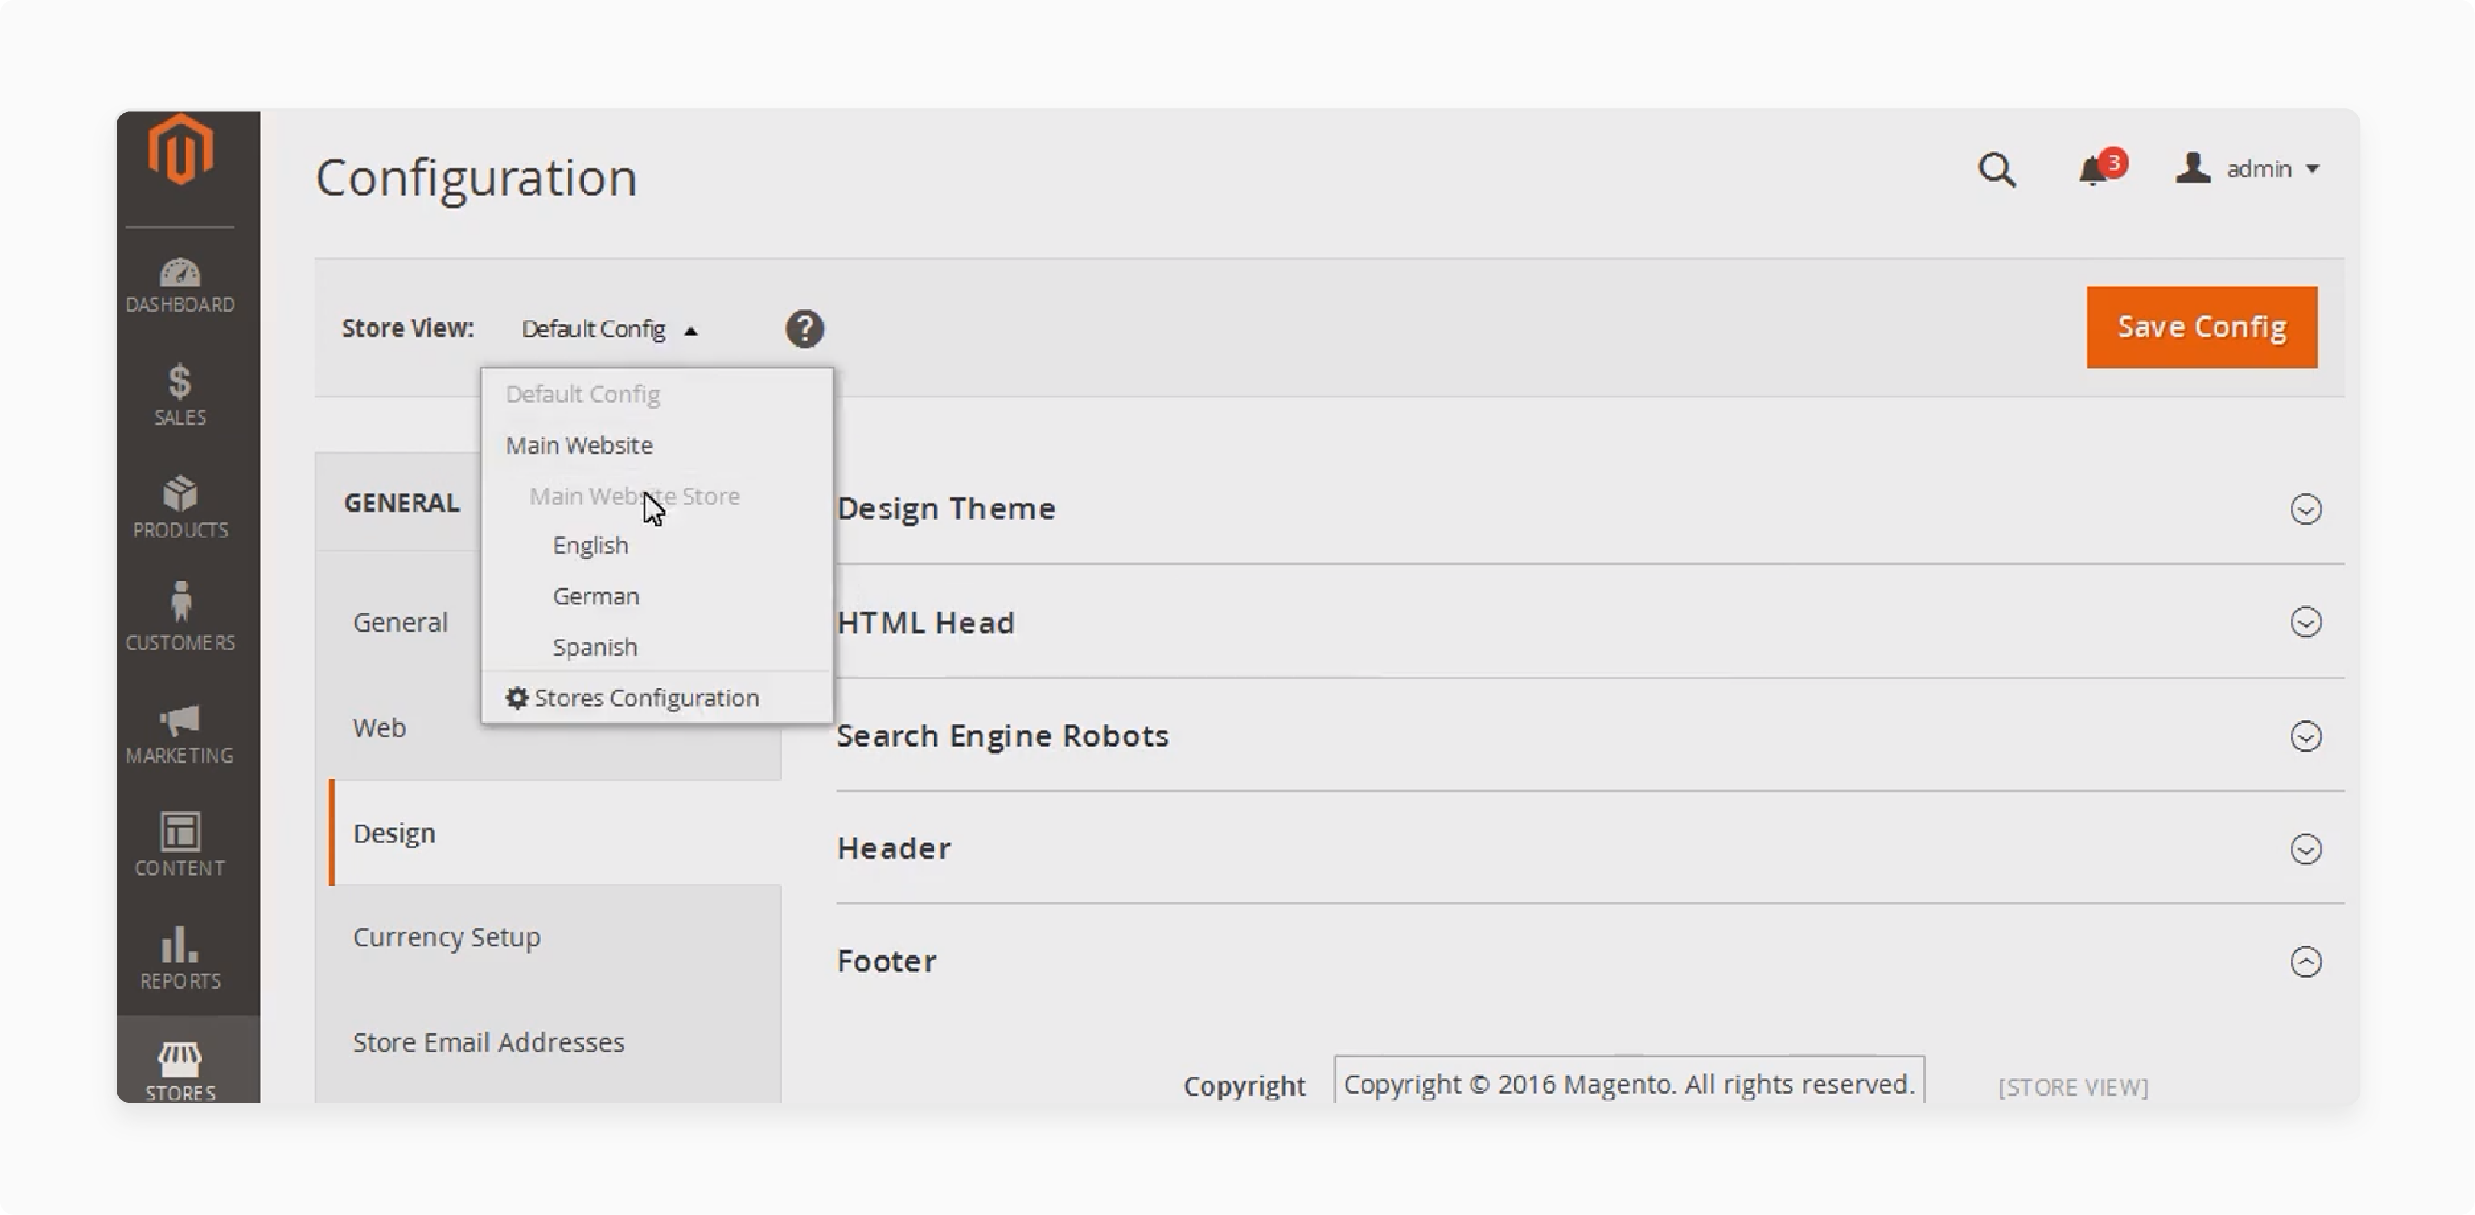Screen dimensions: 2475x1215
Task: Open the Web configuration tab
Action: click(378, 727)
